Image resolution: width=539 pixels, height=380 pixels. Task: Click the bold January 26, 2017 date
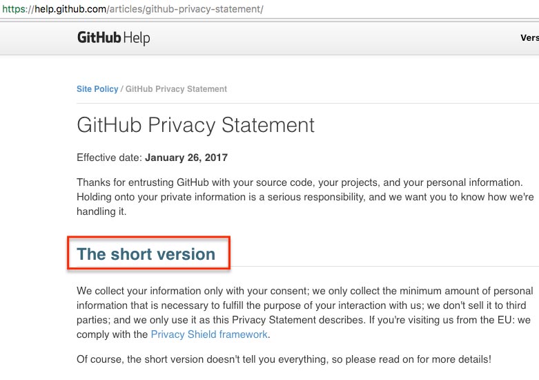(x=186, y=158)
